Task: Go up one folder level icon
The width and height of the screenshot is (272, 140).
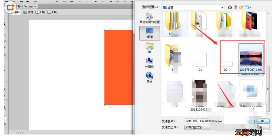Action: click(x=236, y=7)
